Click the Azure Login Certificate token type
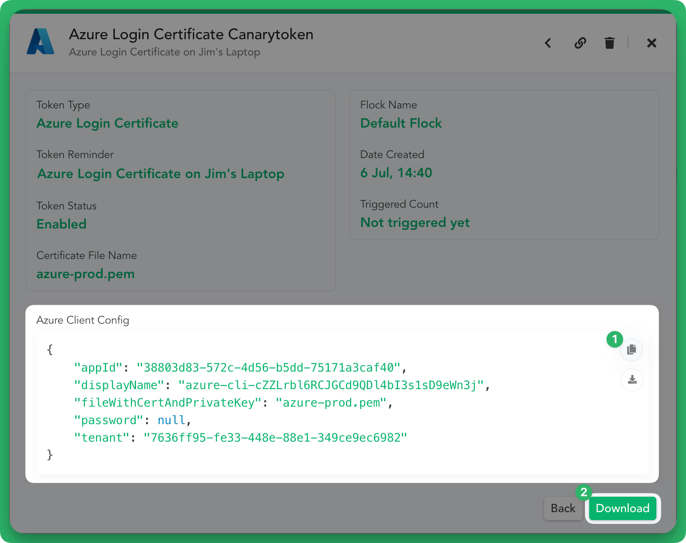686x543 pixels. (107, 123)
